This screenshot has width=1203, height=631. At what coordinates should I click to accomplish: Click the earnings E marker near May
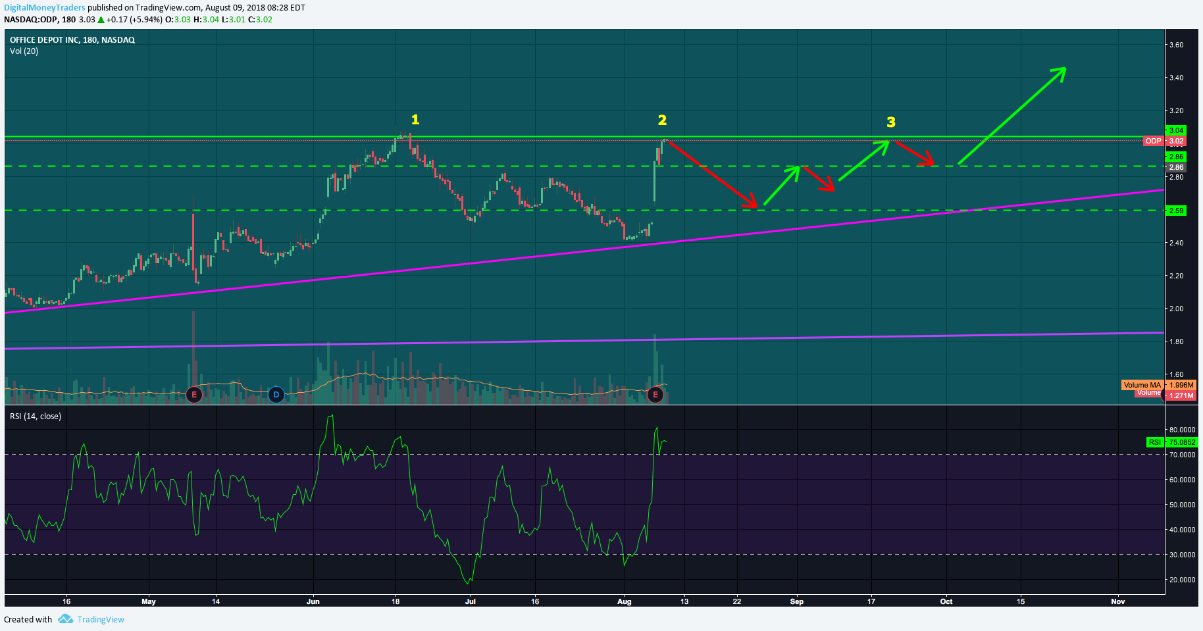[x=193, y=395]
